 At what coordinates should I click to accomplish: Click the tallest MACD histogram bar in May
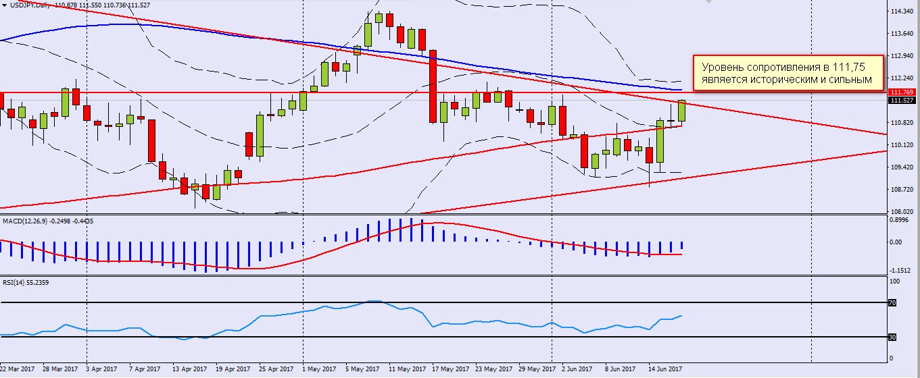[x=411, y=230]
